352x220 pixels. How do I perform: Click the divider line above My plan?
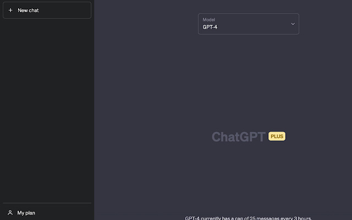tap(47, 203)
